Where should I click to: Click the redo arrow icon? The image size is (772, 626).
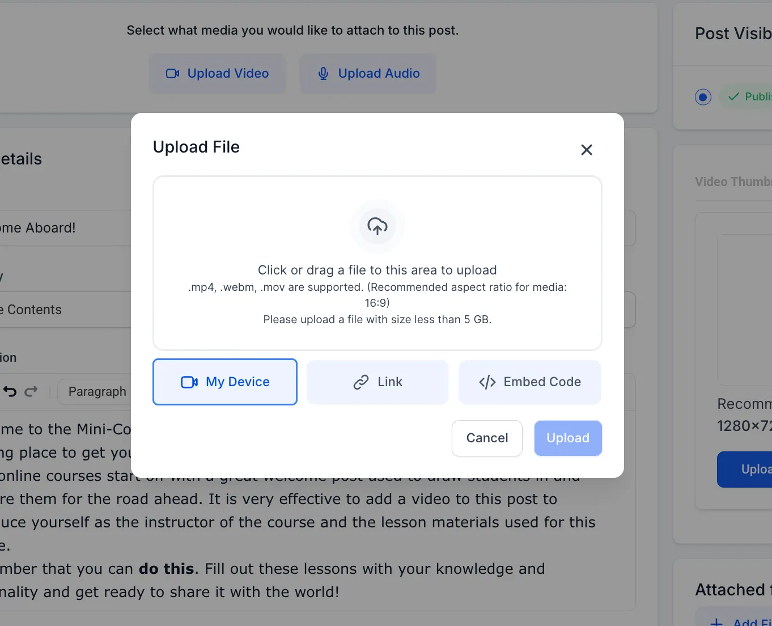coord(31,391)
